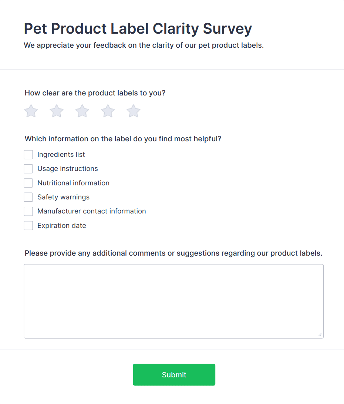This screenshot has width=344, height=404.
Task: Rate label clarity with the first star
Action: 31,111
